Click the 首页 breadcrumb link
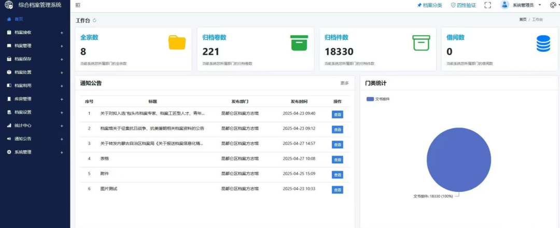The image size is (560, 228). tap(523, 20)
